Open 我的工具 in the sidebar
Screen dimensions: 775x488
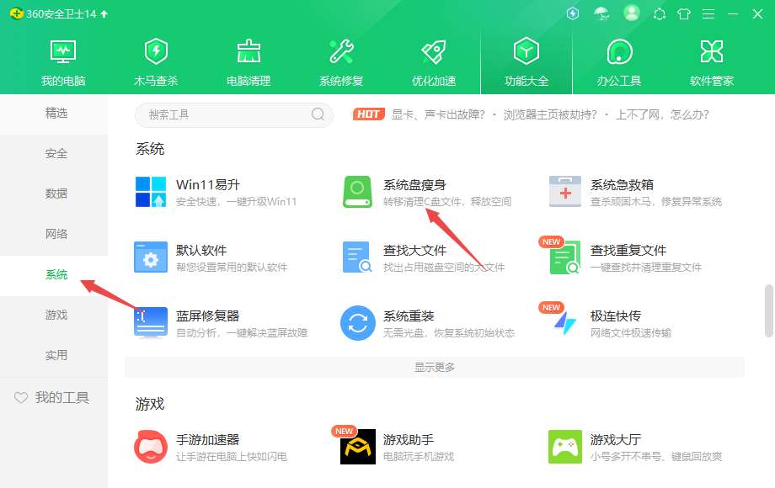pyautogui.click(x=52, y=398)
